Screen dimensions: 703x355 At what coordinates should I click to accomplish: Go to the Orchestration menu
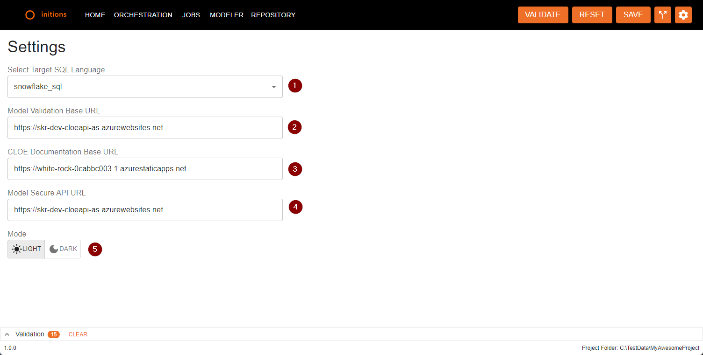click(x=143, y=15)
